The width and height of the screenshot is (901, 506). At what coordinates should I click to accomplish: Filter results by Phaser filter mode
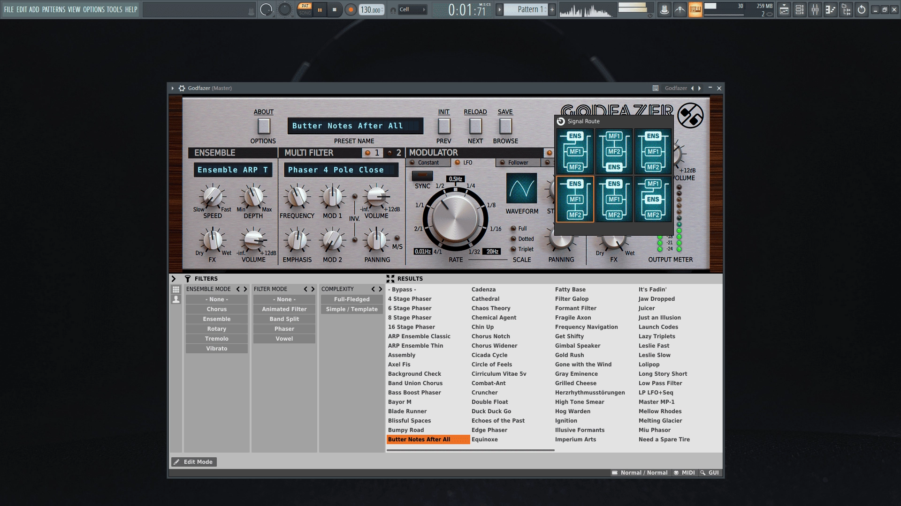tap(284, 329)
